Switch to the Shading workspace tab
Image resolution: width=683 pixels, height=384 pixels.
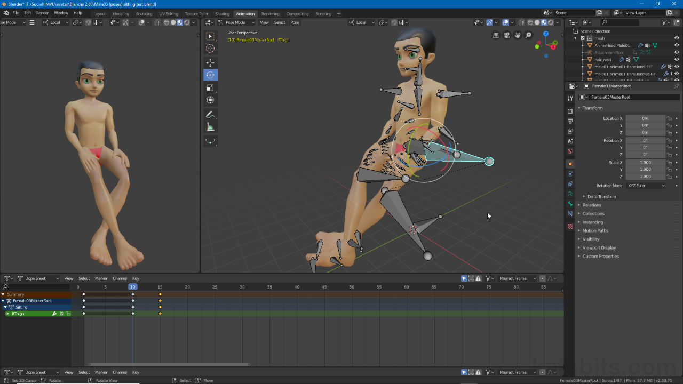coord(222,14)
